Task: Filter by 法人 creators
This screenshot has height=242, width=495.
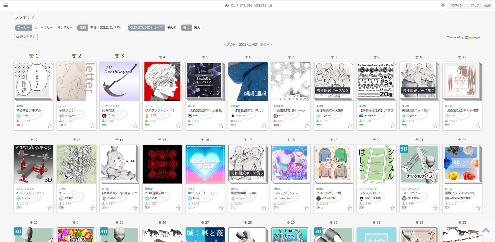Action: pyautogui.click(x=197, y=28)
